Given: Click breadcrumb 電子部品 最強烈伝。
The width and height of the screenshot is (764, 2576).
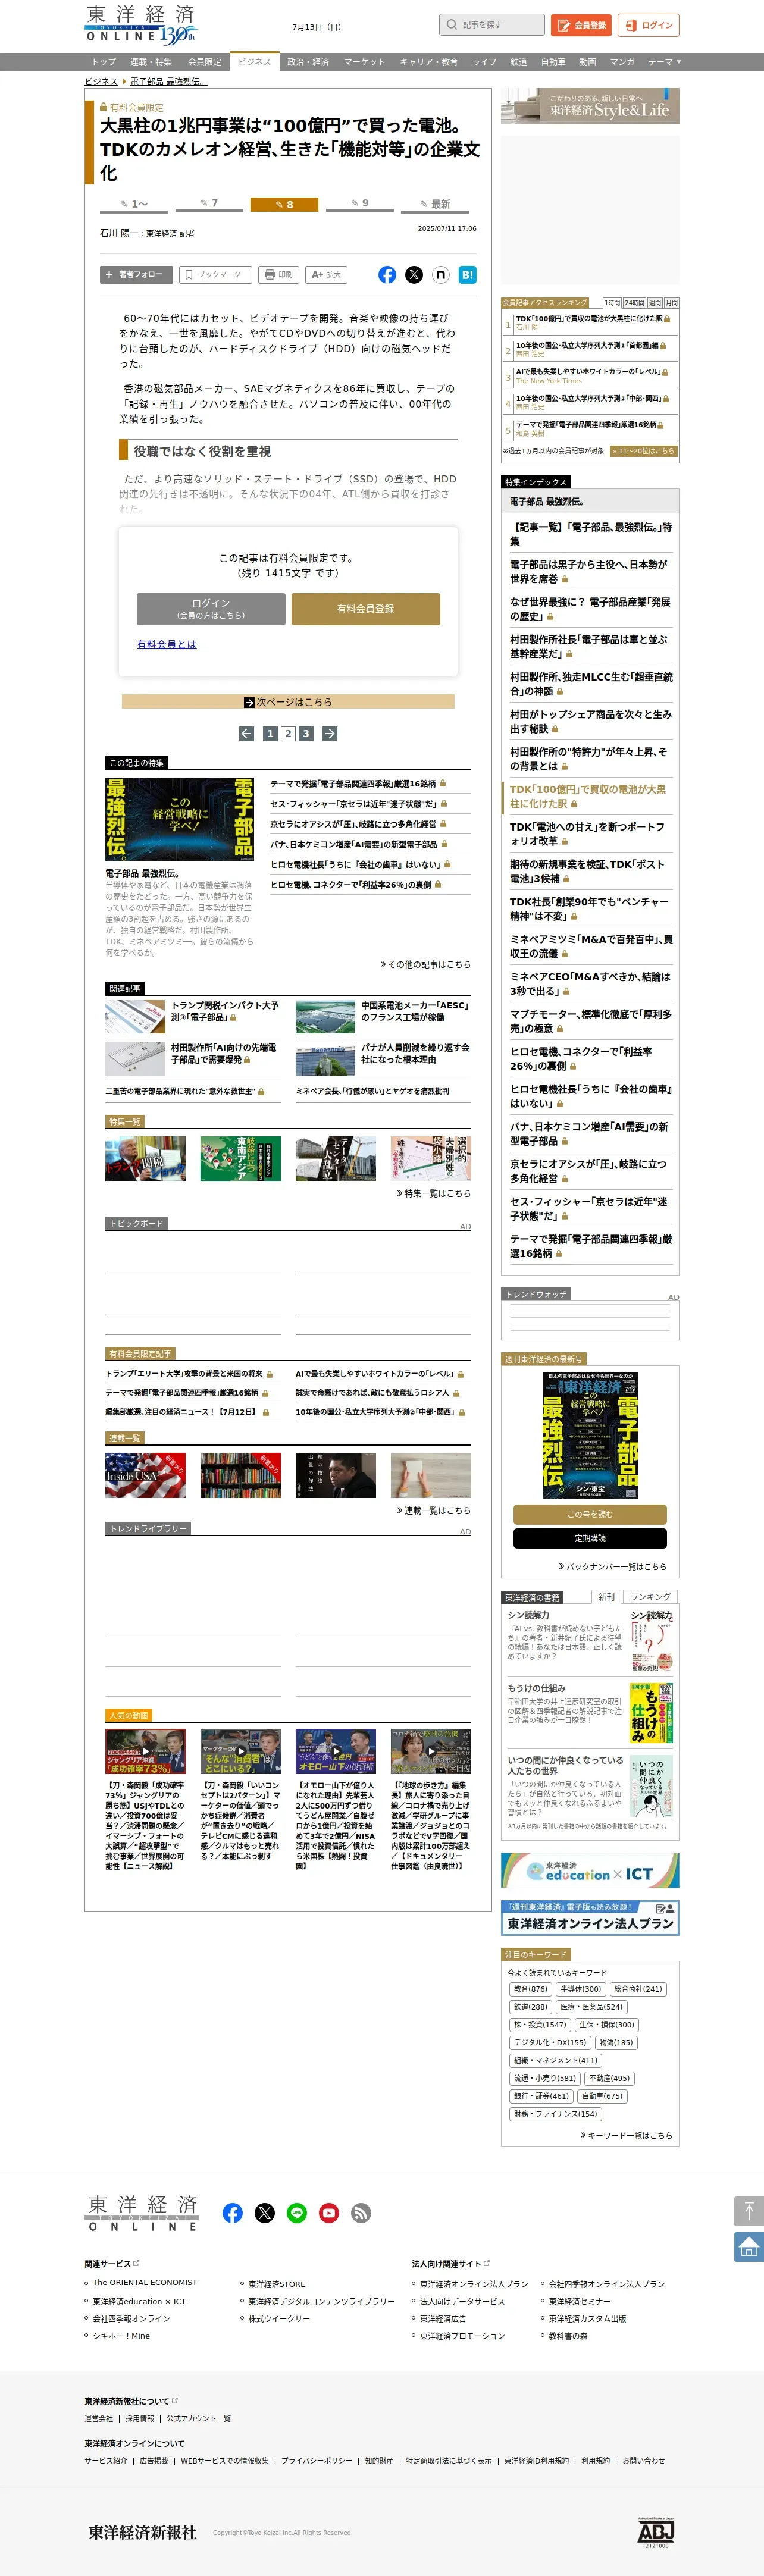Looking at the screenshot, I should (x=168, y=82).
